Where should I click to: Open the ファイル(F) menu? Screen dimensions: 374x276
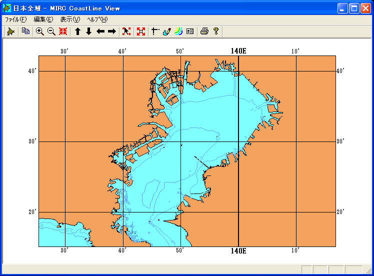(x=15, y=19)
